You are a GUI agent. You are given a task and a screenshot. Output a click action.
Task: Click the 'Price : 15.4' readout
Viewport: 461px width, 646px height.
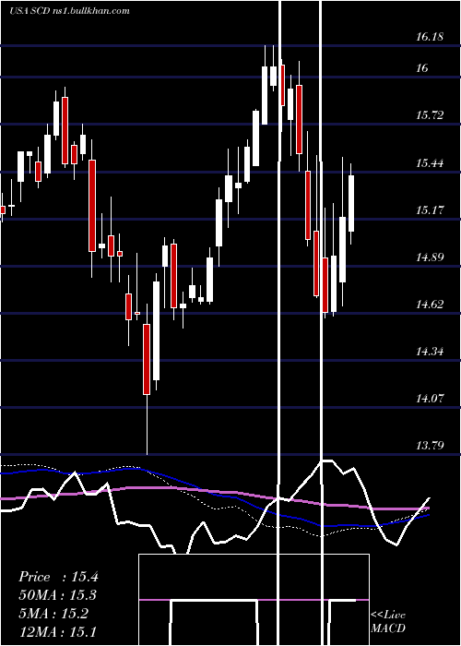[x=58, y=577]
